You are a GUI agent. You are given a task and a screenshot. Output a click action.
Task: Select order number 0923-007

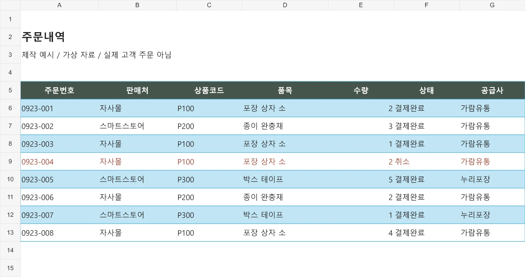point(59,215)
